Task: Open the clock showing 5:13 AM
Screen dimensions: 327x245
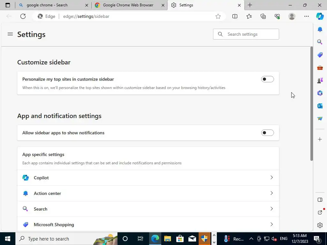Action: pos(300,239)
